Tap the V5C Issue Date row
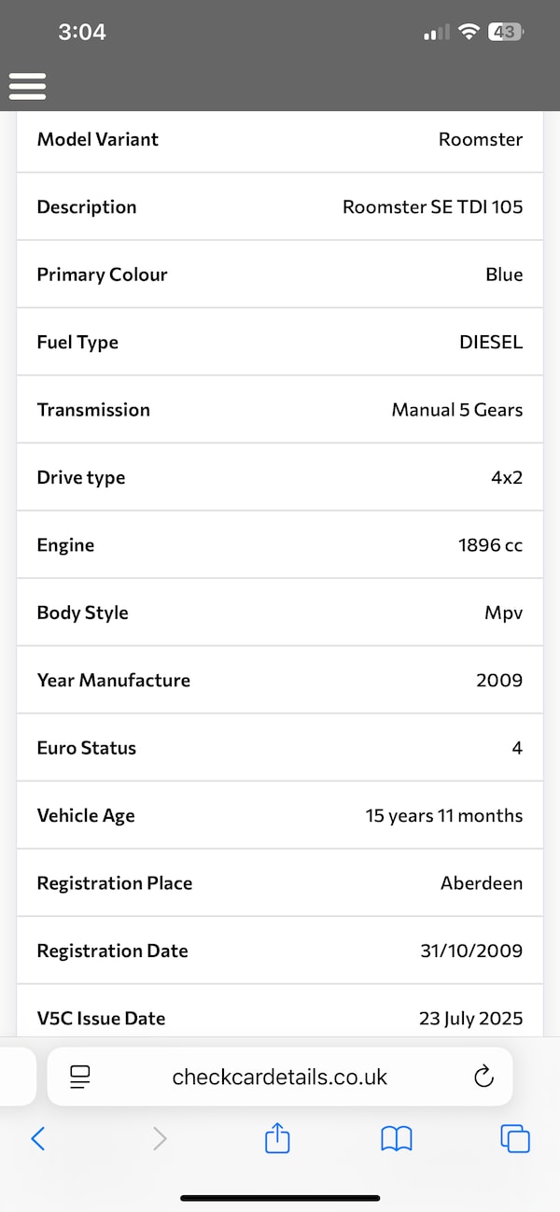Image resolution: width=560 pixels, height=1212 pixels. click(x=280, y=1016)
